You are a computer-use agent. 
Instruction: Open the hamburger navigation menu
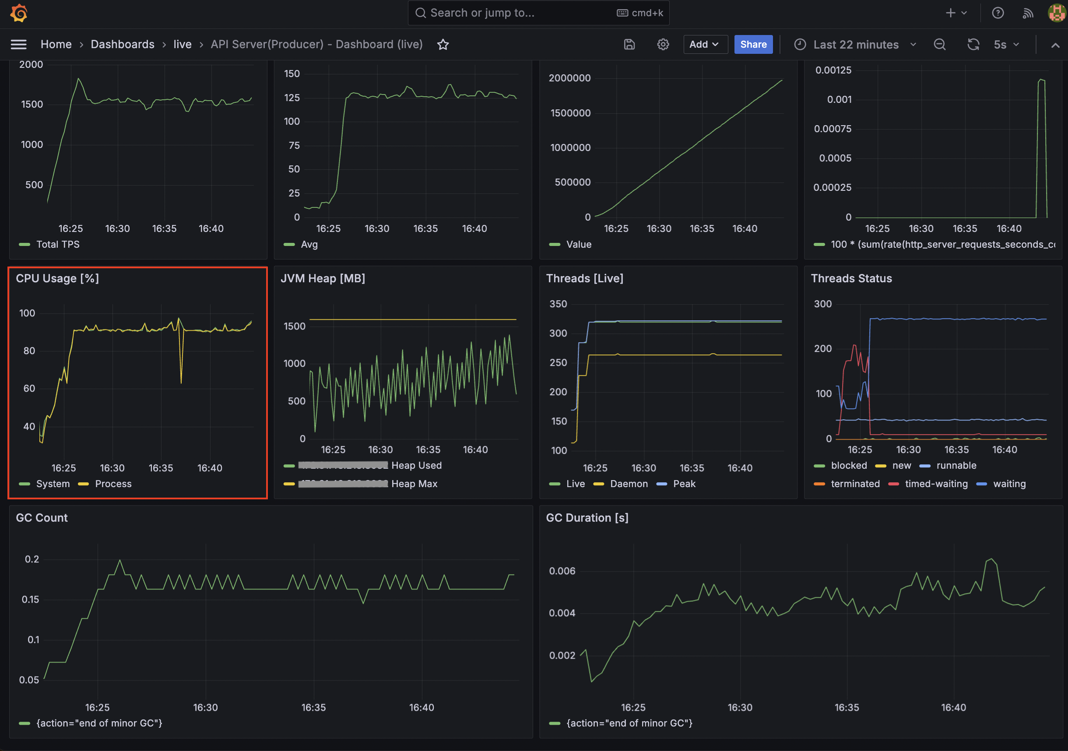point(19,45)
